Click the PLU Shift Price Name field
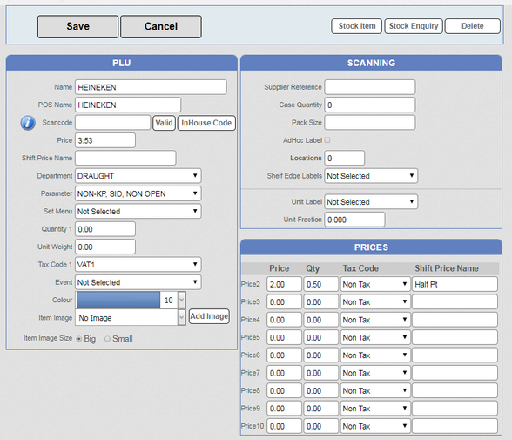 click(125, 158)
